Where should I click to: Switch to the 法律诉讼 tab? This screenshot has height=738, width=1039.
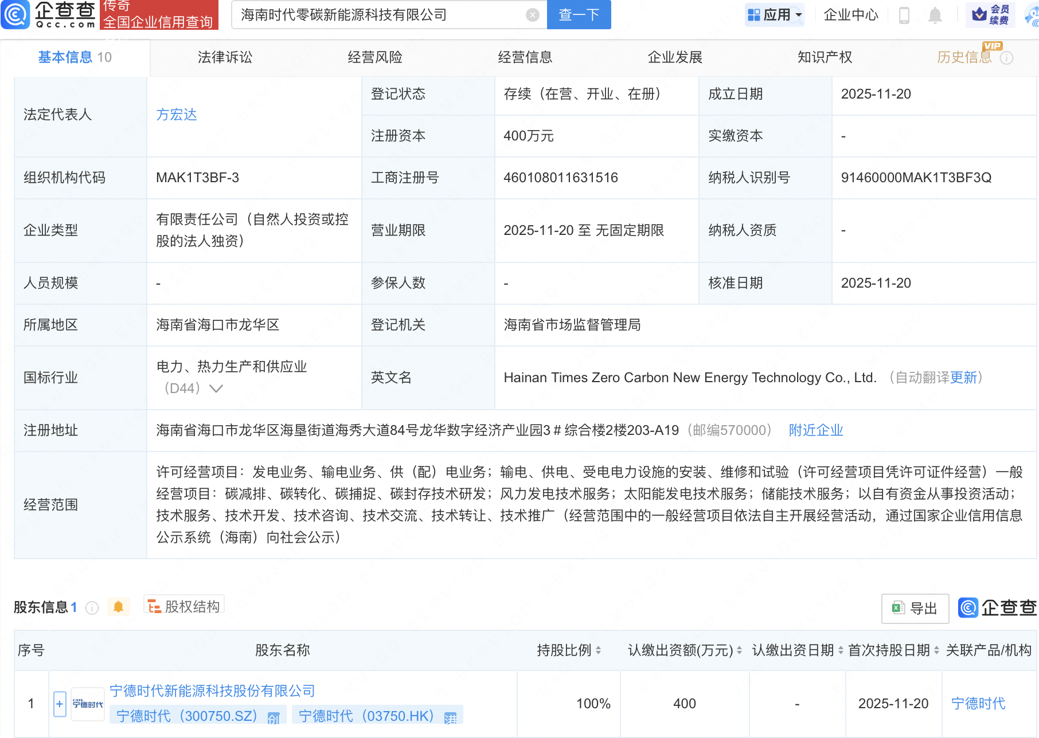click(x=225, y=57)
